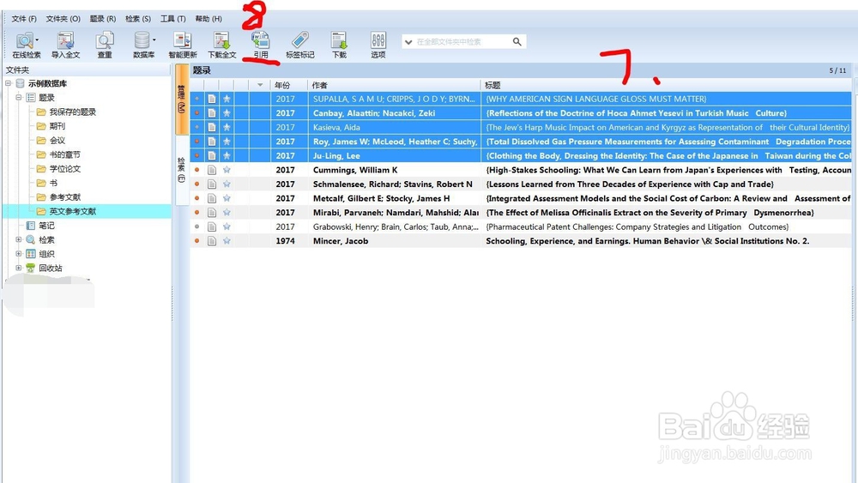
Task: Click the document icon in the Mincer, Jacob row
Action: (x=212, y=241)
